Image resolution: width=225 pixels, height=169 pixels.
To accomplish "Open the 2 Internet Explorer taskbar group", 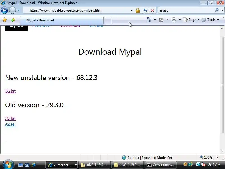I will 62,165.
